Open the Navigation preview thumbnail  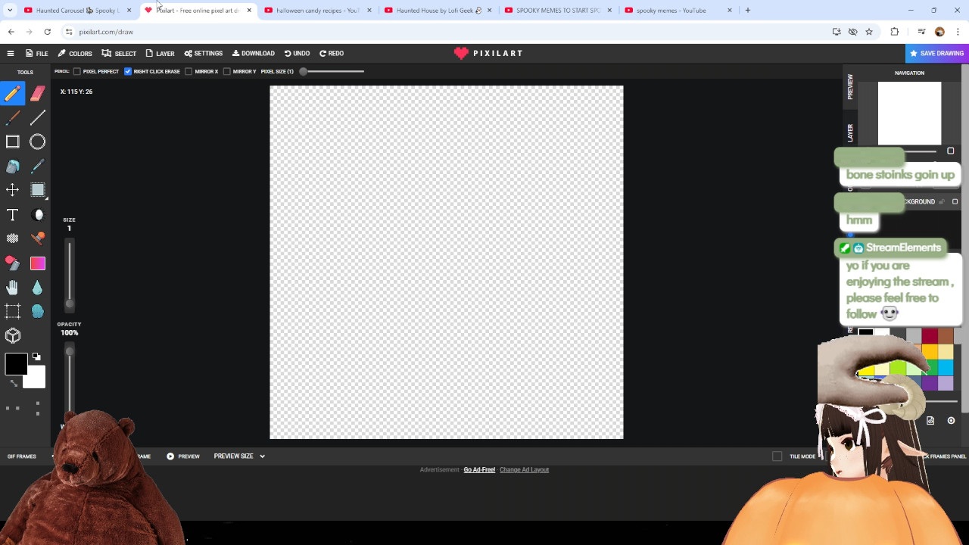(x=909, y=114)
